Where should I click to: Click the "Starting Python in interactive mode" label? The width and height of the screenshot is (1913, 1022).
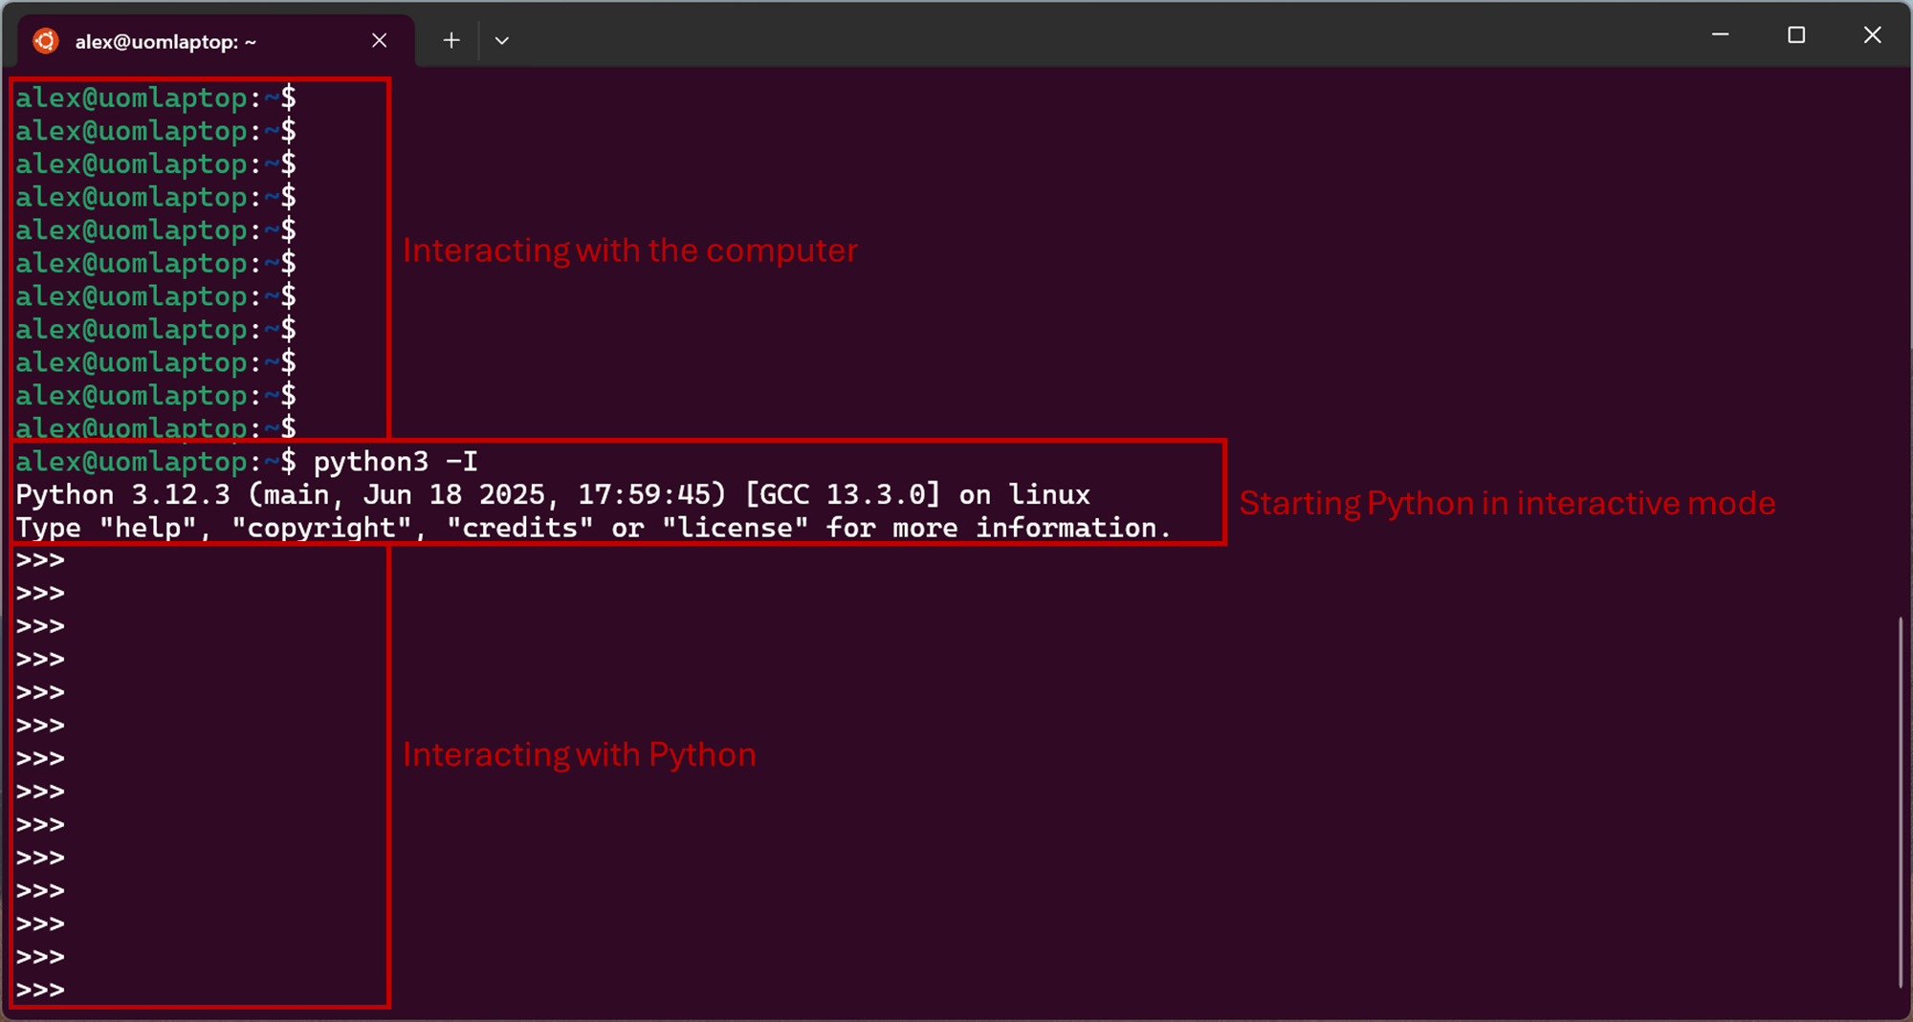point(1506,503)
